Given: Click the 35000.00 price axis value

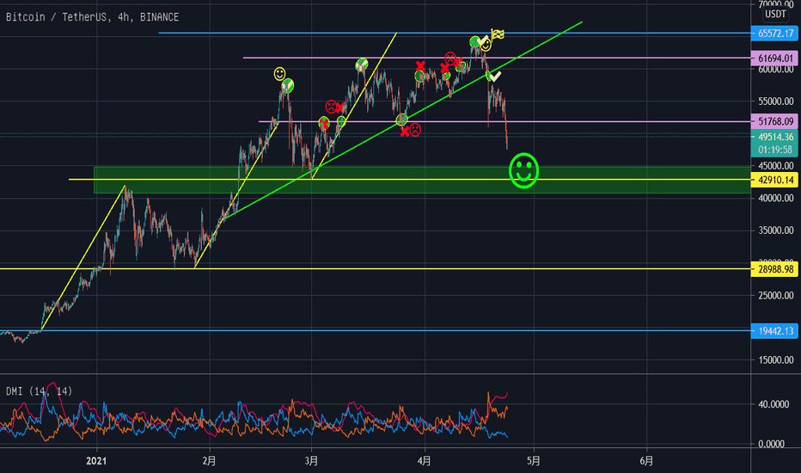Looking at the screenshot, I should (x=775, y=230).
